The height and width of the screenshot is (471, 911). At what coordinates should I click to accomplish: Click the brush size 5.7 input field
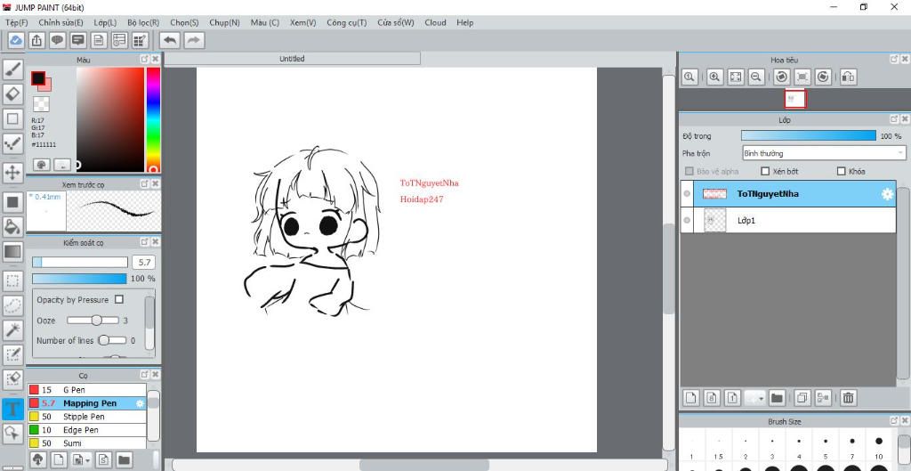pos(143,263)
